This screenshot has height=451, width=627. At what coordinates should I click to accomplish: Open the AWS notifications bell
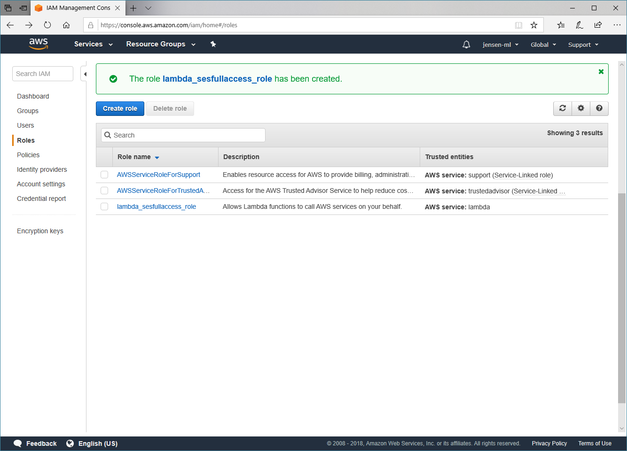(466, 45)
